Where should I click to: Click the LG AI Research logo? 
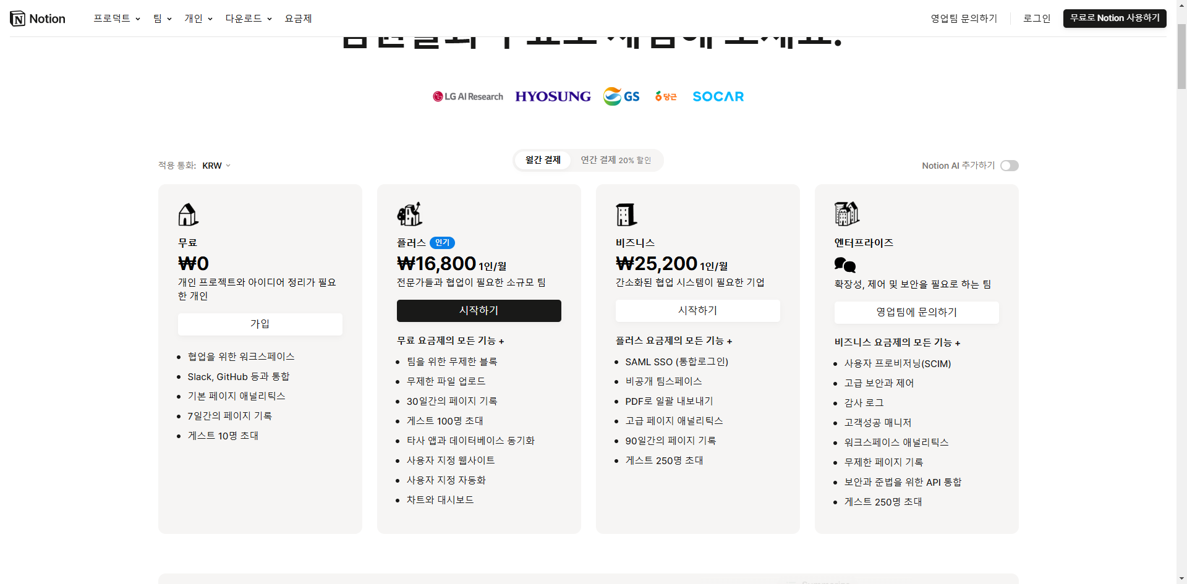click(468, 96)
